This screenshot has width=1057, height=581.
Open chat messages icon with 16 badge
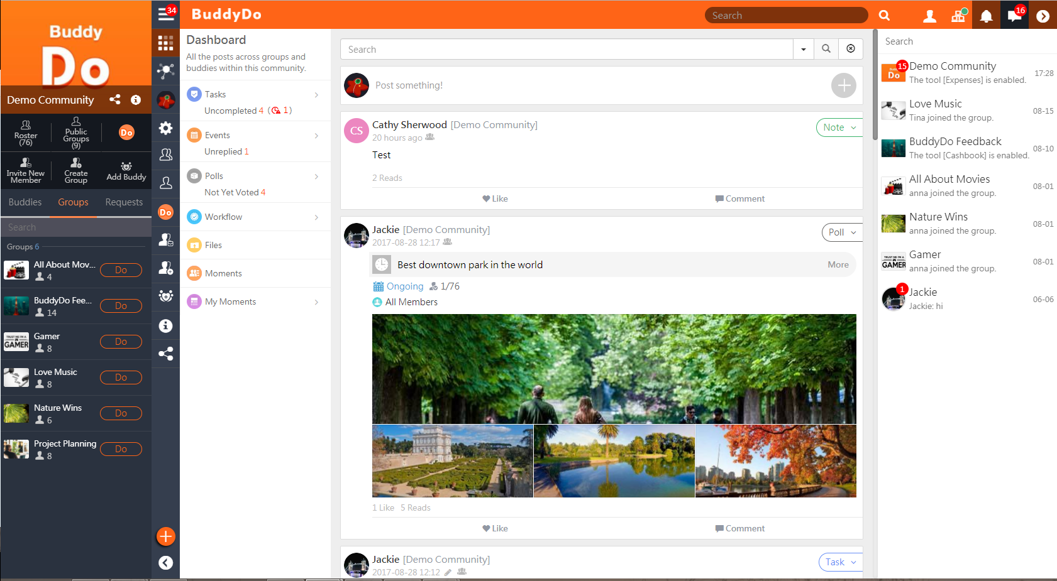point(1014,15)
